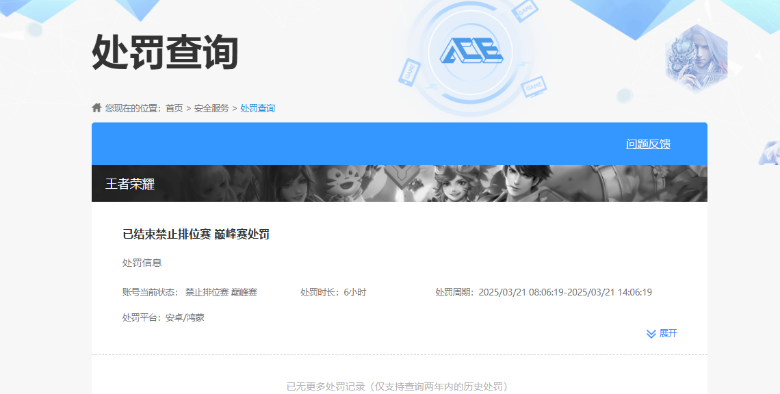Expand penalty details with 展开
The width and height of the screenshot is (780, 394).
point(668,334)
